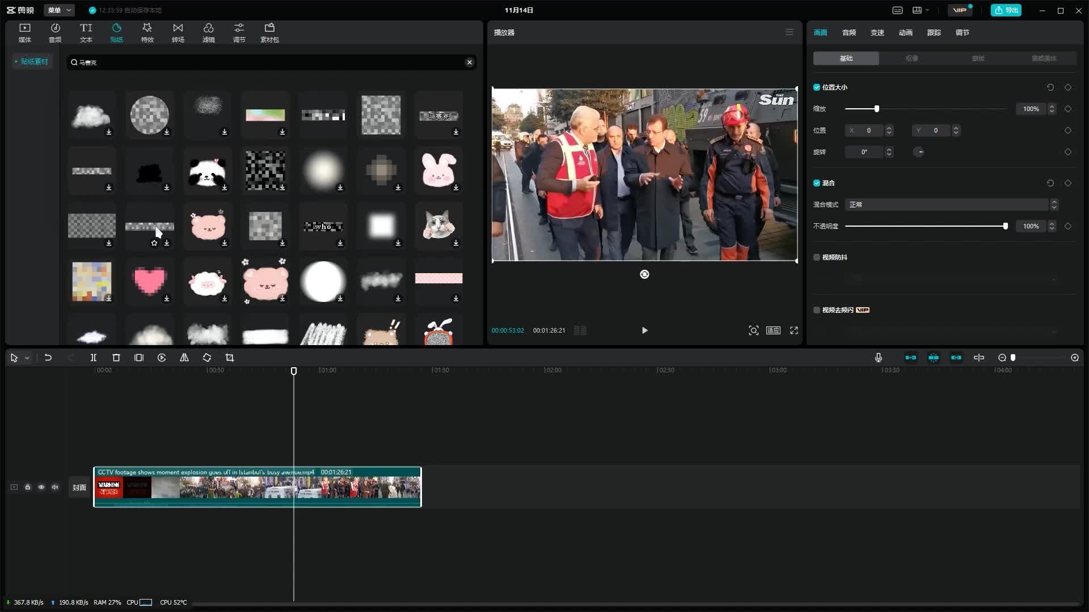Viewport: 1089px width, 612px height.
Task: Expand the Sticker materials (贴纸素材) category
Action: point(32,61)
